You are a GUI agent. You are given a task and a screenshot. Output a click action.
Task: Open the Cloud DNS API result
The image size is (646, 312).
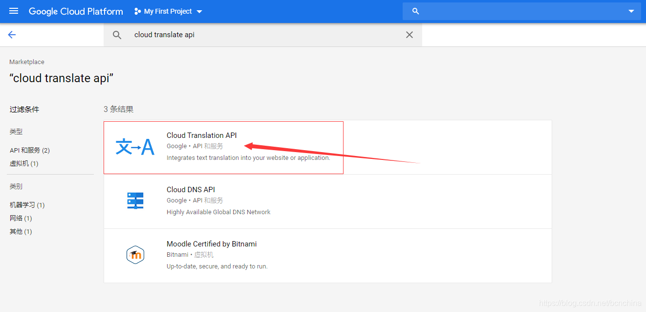327,201
